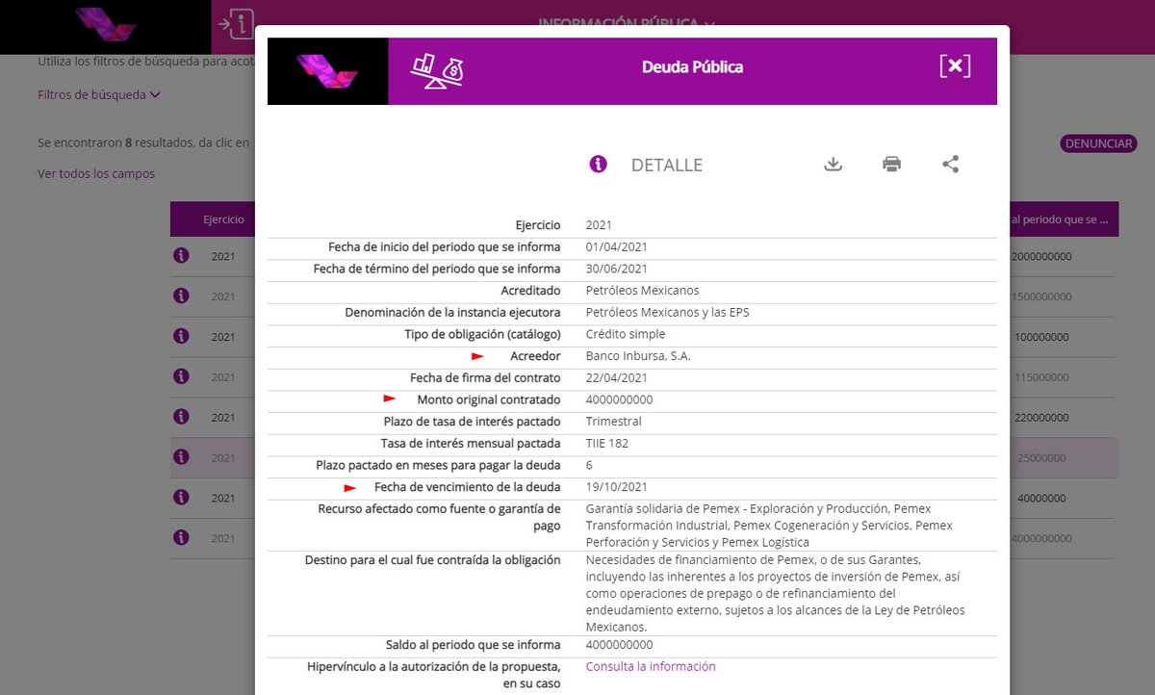1155x695 pixels.
Task: Select the due date 19/10/2021
Action: 617,487
